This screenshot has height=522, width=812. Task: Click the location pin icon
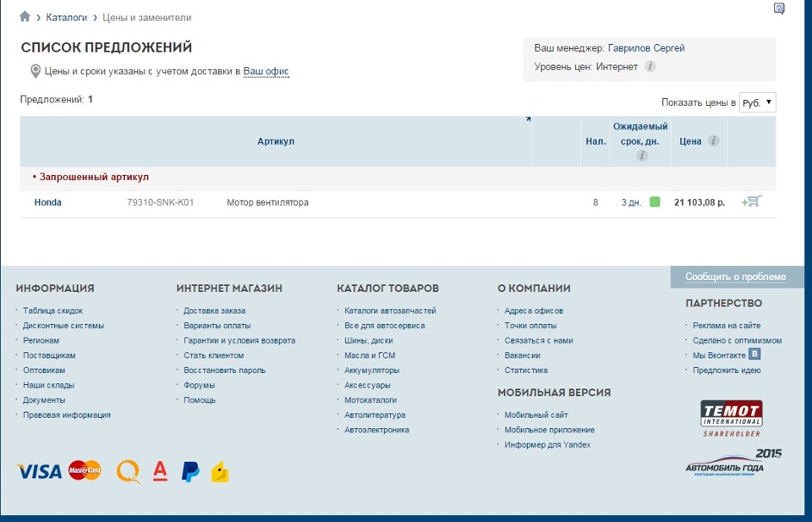(36, 71)
